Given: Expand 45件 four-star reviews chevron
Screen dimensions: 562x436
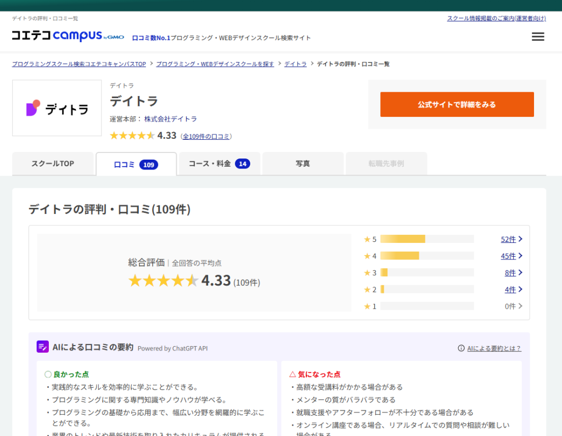Looking at the screenshot, I should [x=520, y=256].
